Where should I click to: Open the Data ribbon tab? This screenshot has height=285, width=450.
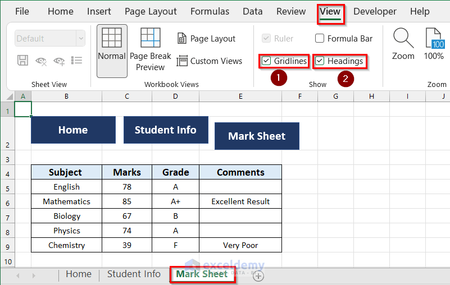253,11
